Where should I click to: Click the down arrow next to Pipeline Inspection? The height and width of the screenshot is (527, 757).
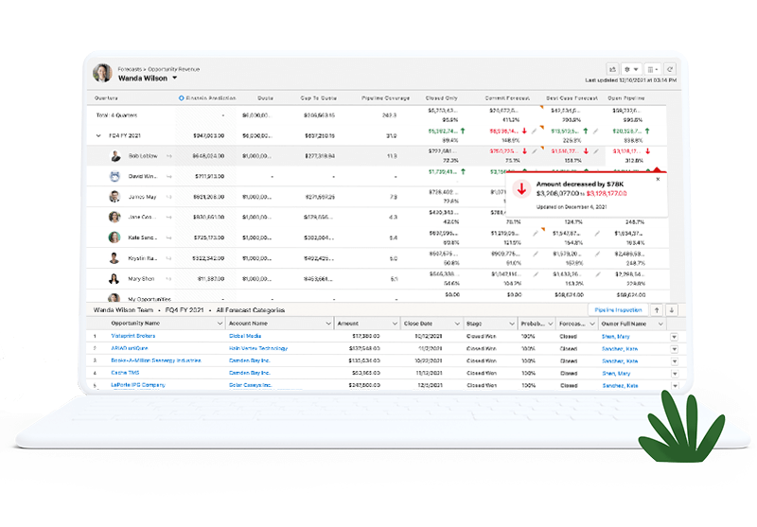pyautogui.click(x=672, y=309)
